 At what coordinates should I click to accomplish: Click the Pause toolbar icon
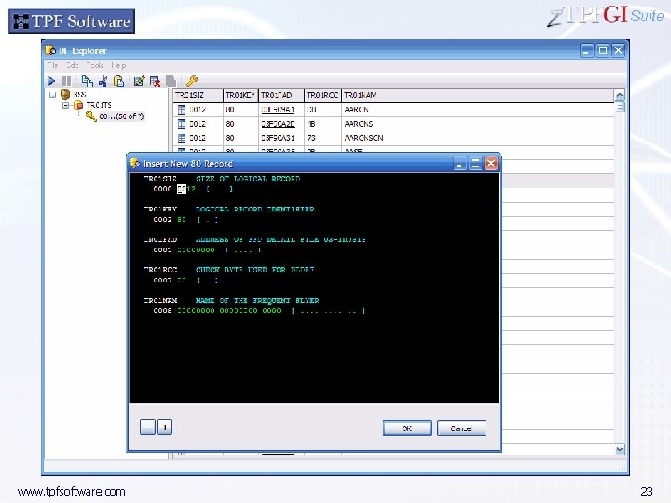click(67, 81)
